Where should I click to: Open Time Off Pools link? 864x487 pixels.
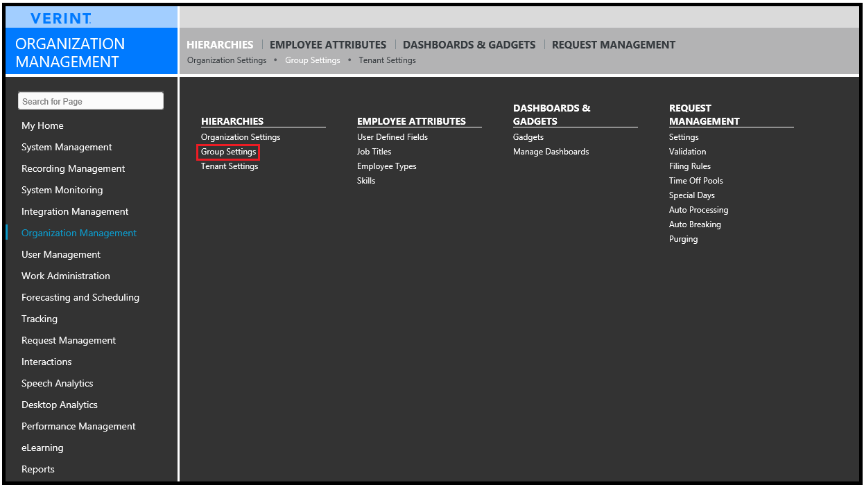point(696,181)
